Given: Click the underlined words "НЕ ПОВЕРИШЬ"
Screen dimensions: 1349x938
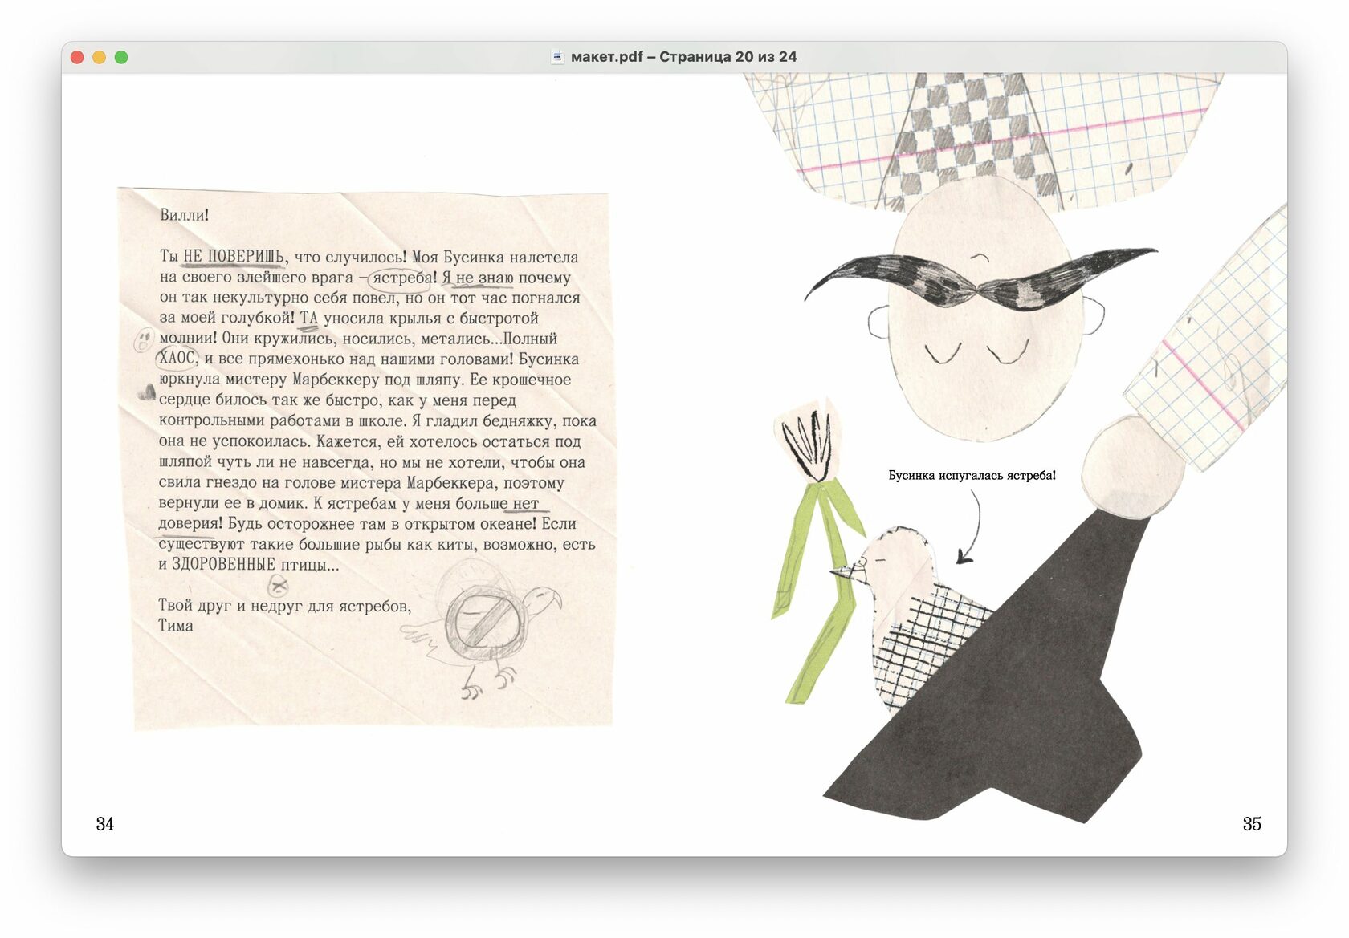Looking at the screenshot, I should point(234,257).
